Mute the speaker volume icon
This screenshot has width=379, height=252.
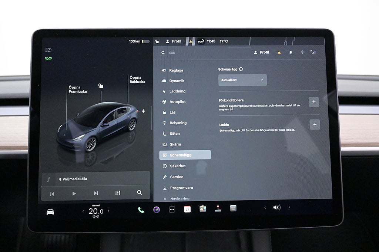click(x=276, y=208)
